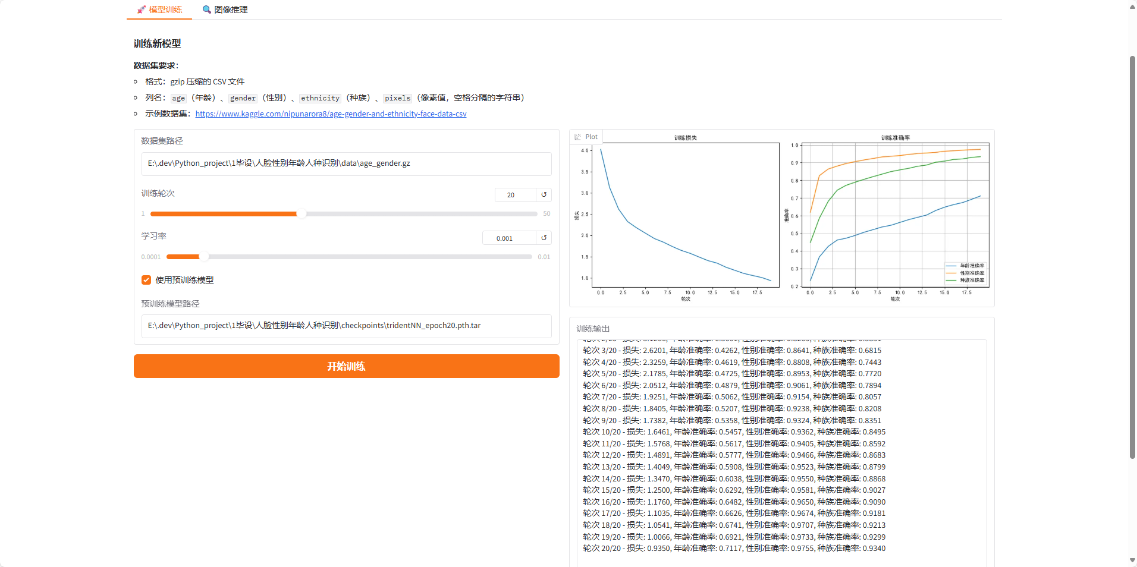The image size is (1137, 567).
Task: Click the Plot icon above the loss chart
Action: (x=577, y=137)
